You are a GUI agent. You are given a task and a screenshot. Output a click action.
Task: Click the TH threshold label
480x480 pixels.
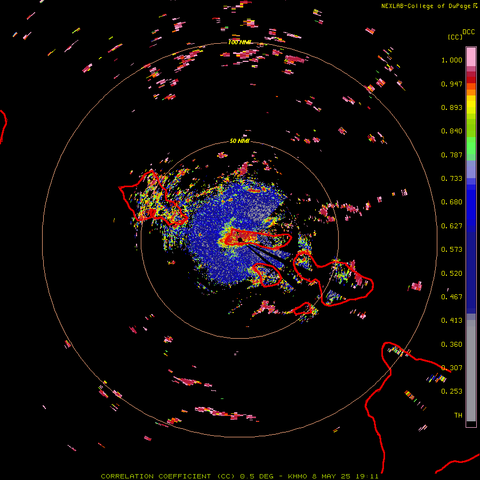[458, 415]
